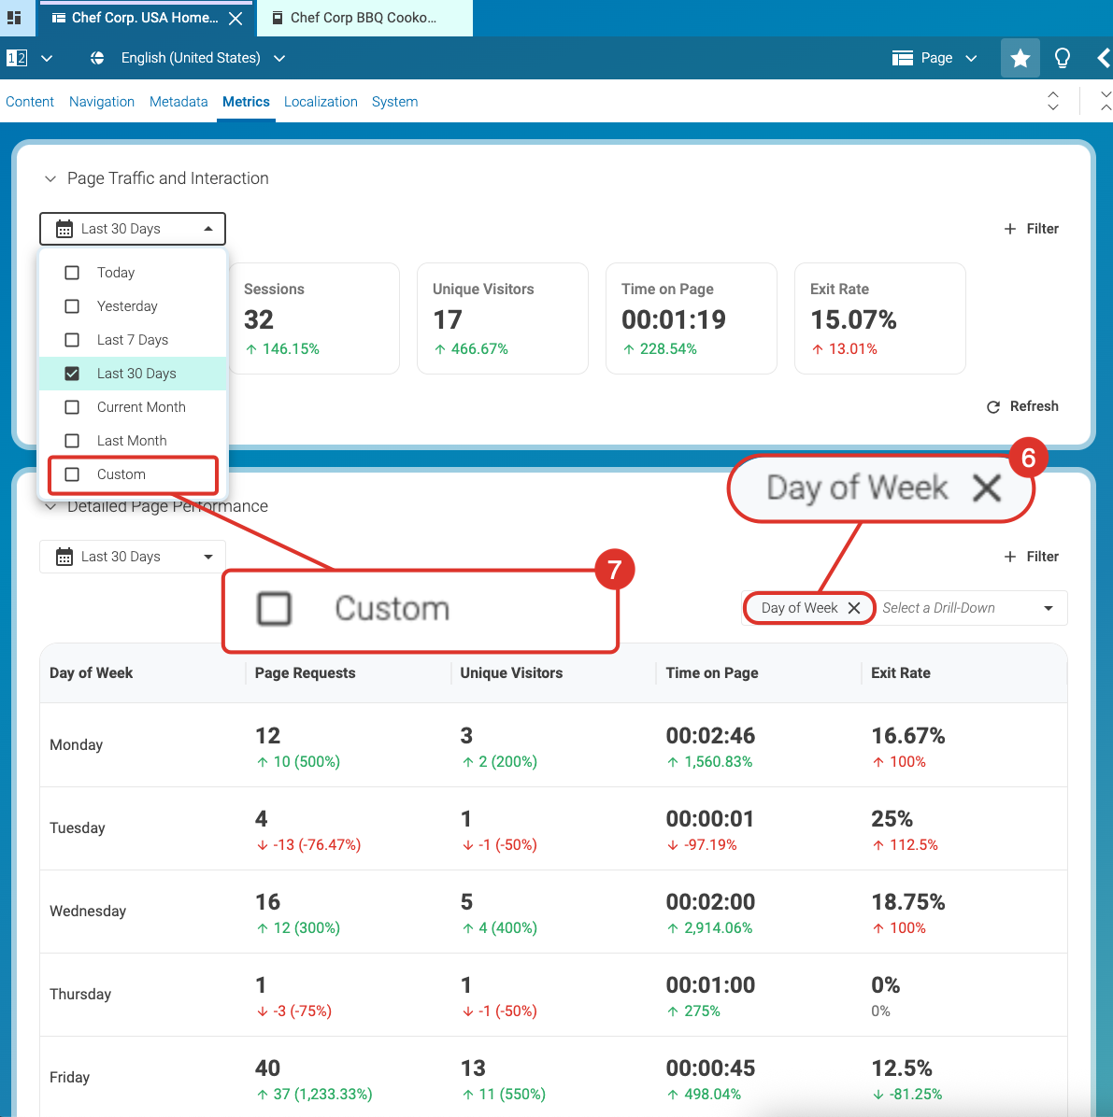Image resolution: width=1113 pixels, height=1117 pixels.
Task: Collapse the Page Traffic and Interaction section
Action: [x=50, y=178]
